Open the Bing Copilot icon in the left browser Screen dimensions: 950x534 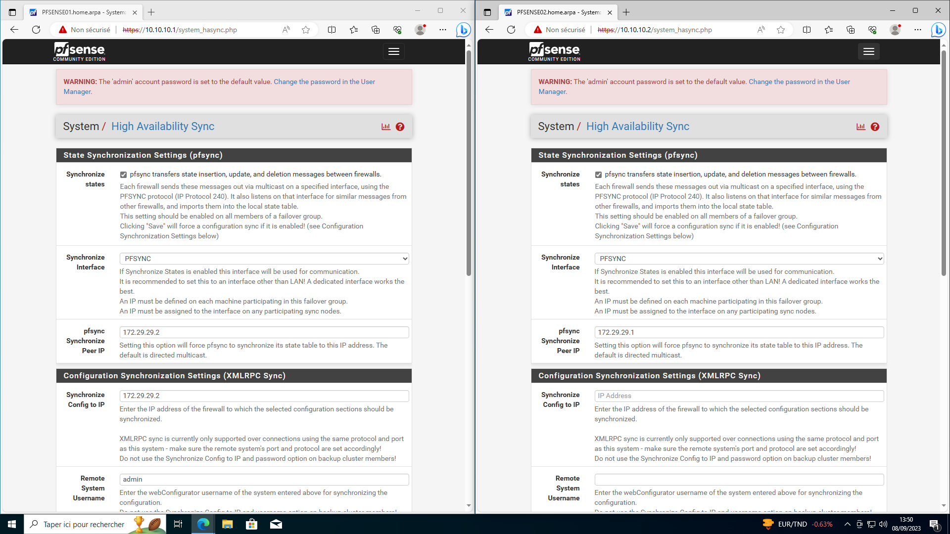coord(463,30)
